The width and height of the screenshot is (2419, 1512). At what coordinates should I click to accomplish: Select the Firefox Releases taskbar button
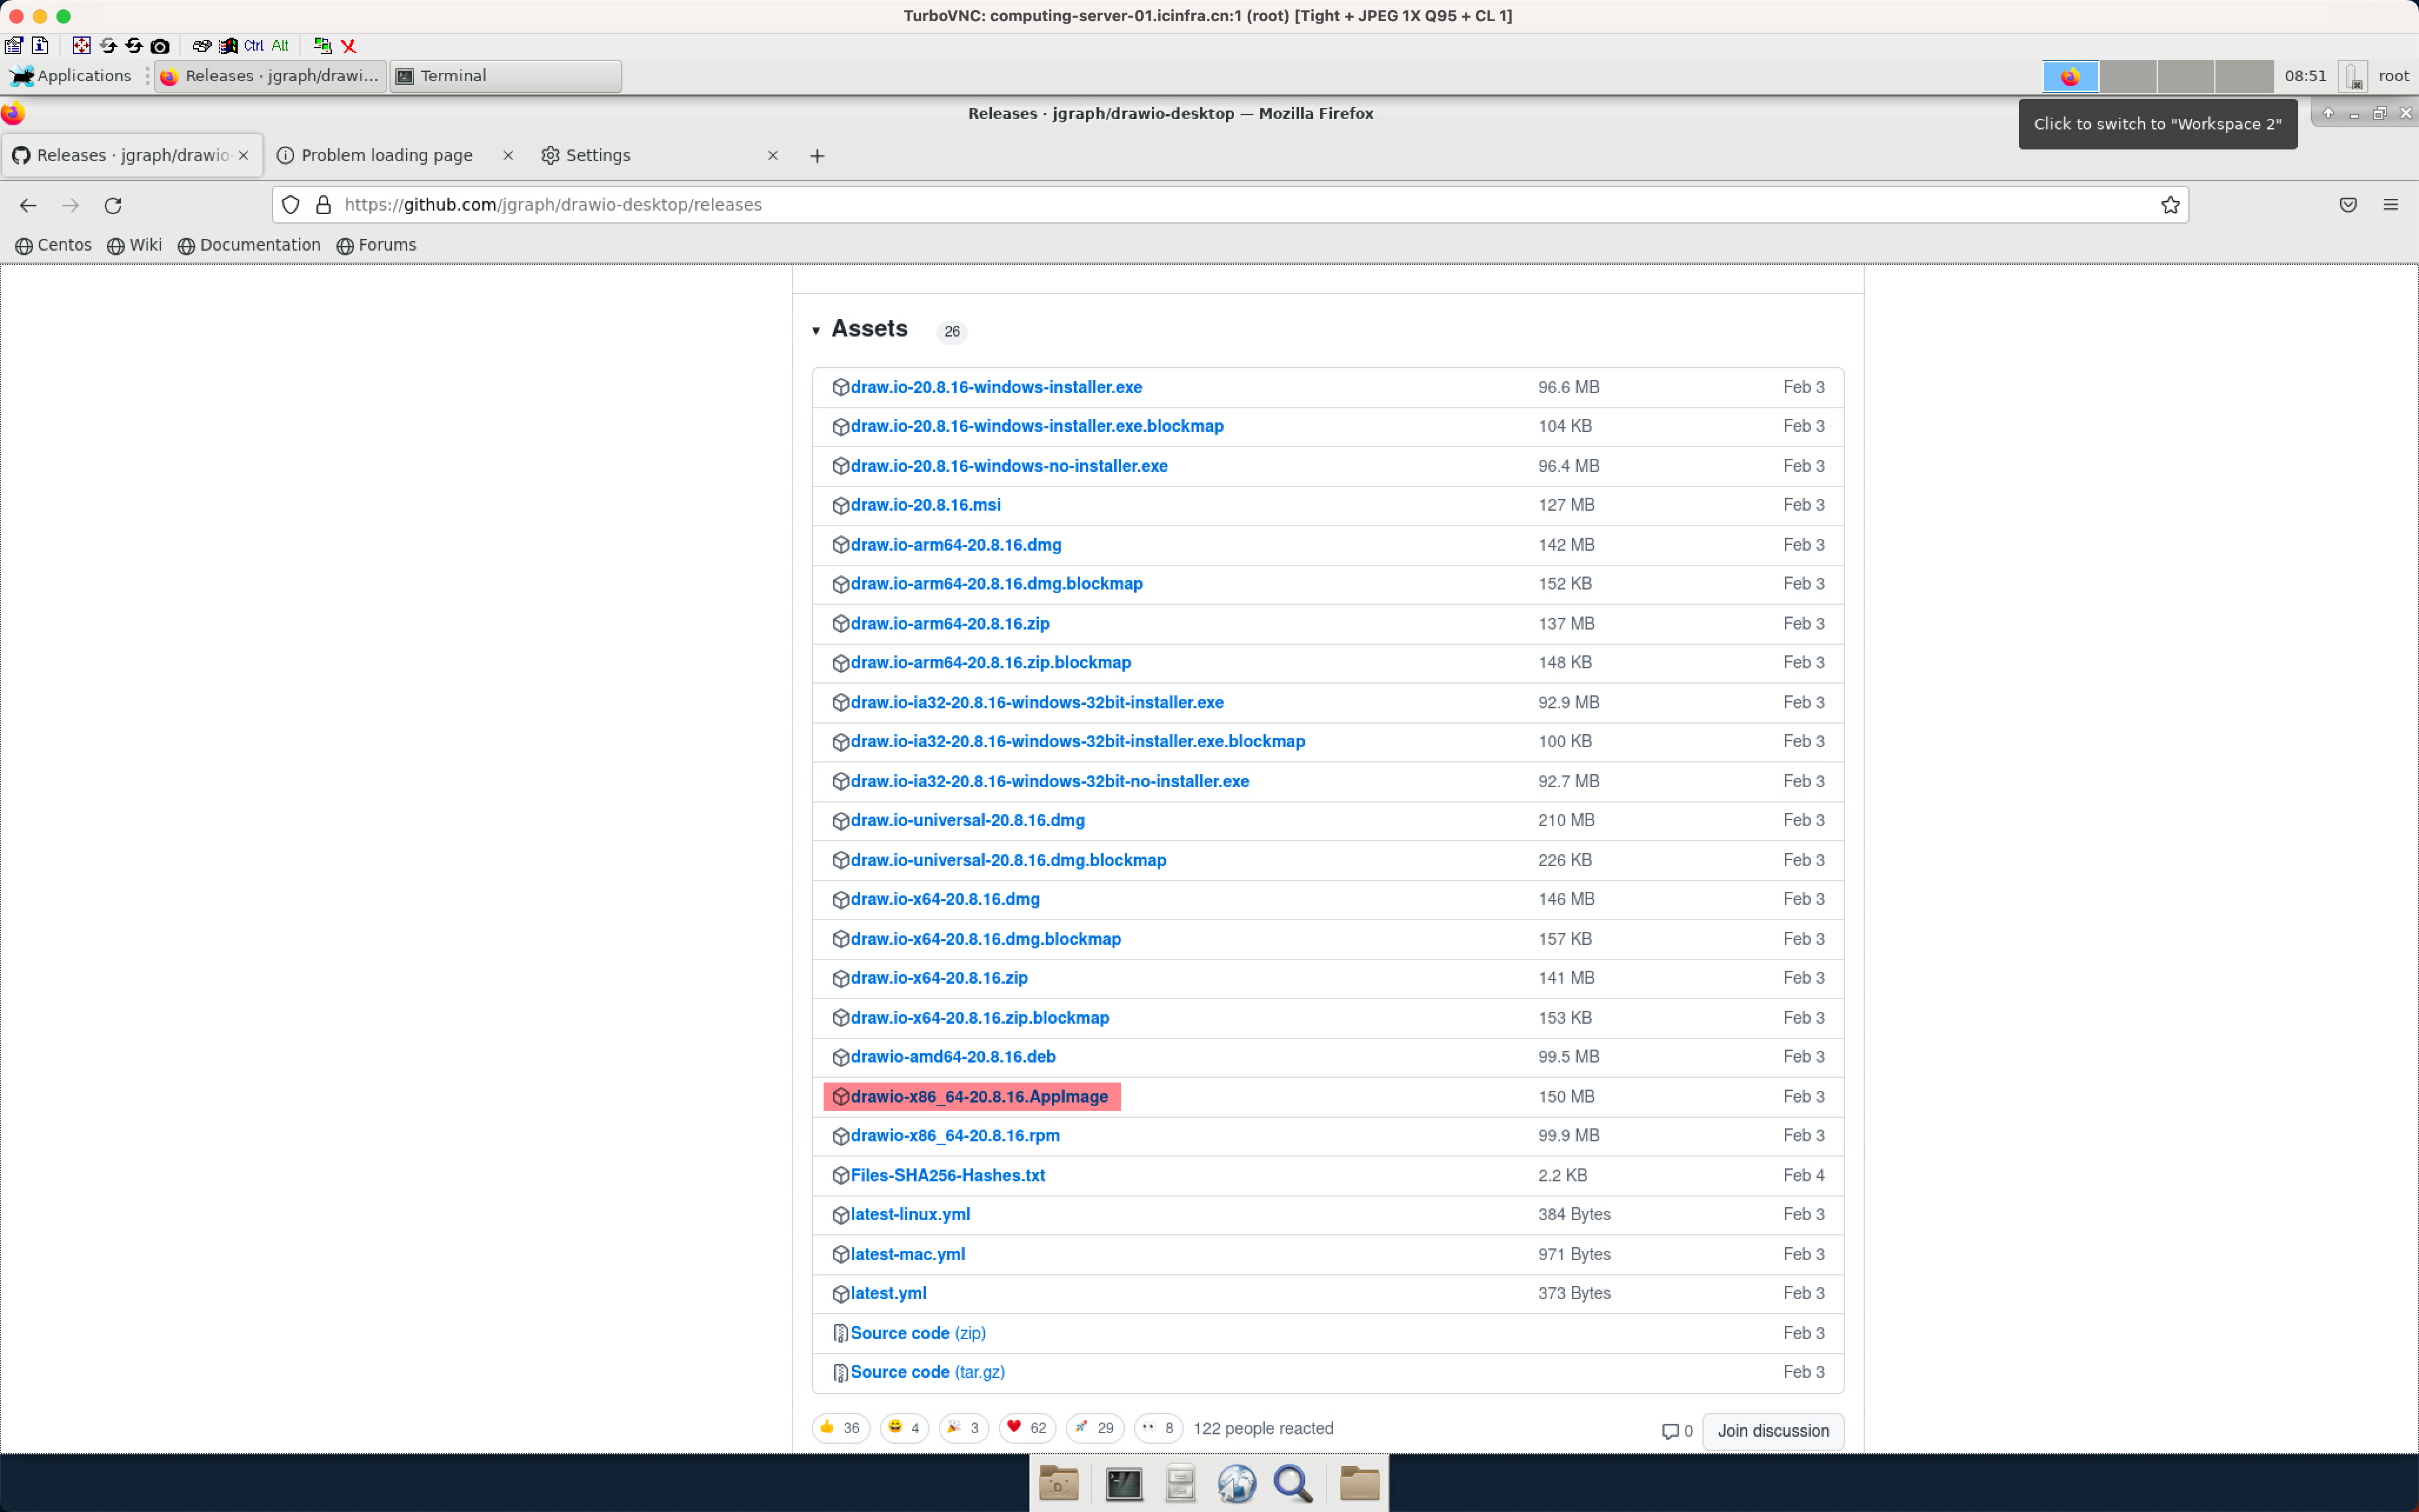pyautogui.click(x=271, y=76)
